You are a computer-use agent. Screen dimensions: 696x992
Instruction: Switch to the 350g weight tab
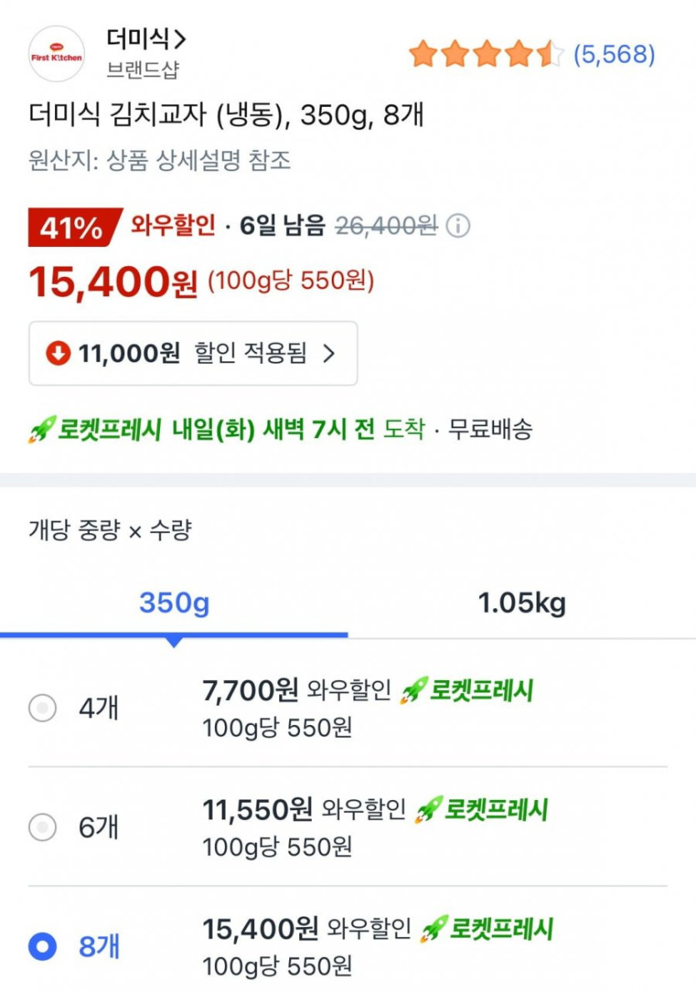point(174,603)
